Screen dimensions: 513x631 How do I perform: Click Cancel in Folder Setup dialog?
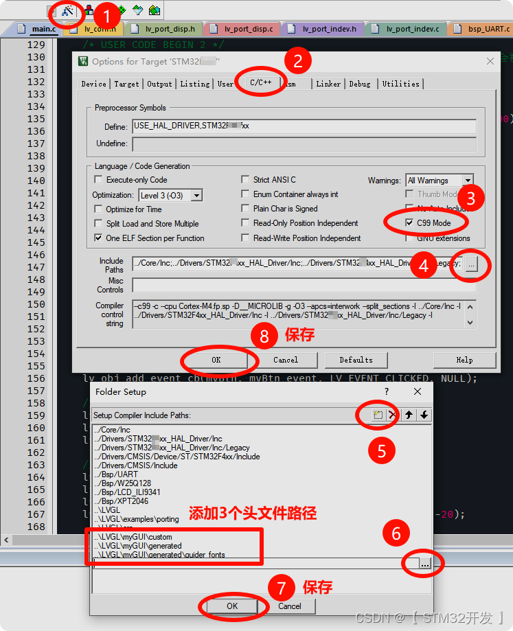(290, 606)
